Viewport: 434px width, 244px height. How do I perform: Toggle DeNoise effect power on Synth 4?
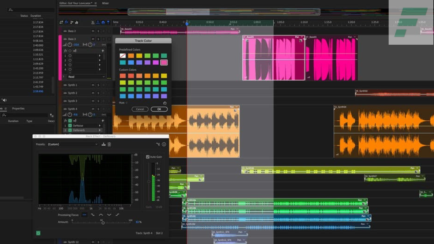tap(70, 125)
